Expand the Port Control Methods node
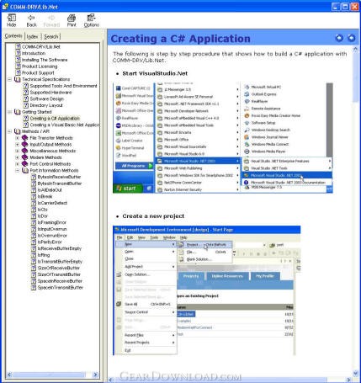This screenshot has width=361, height=383. [x=18, y=164]
